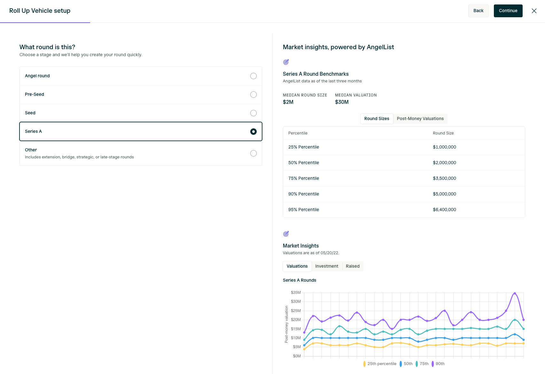Toggle the 90th legend marker in chart
Viewport: 545px width, 374px height.
(x=432, y=364)
